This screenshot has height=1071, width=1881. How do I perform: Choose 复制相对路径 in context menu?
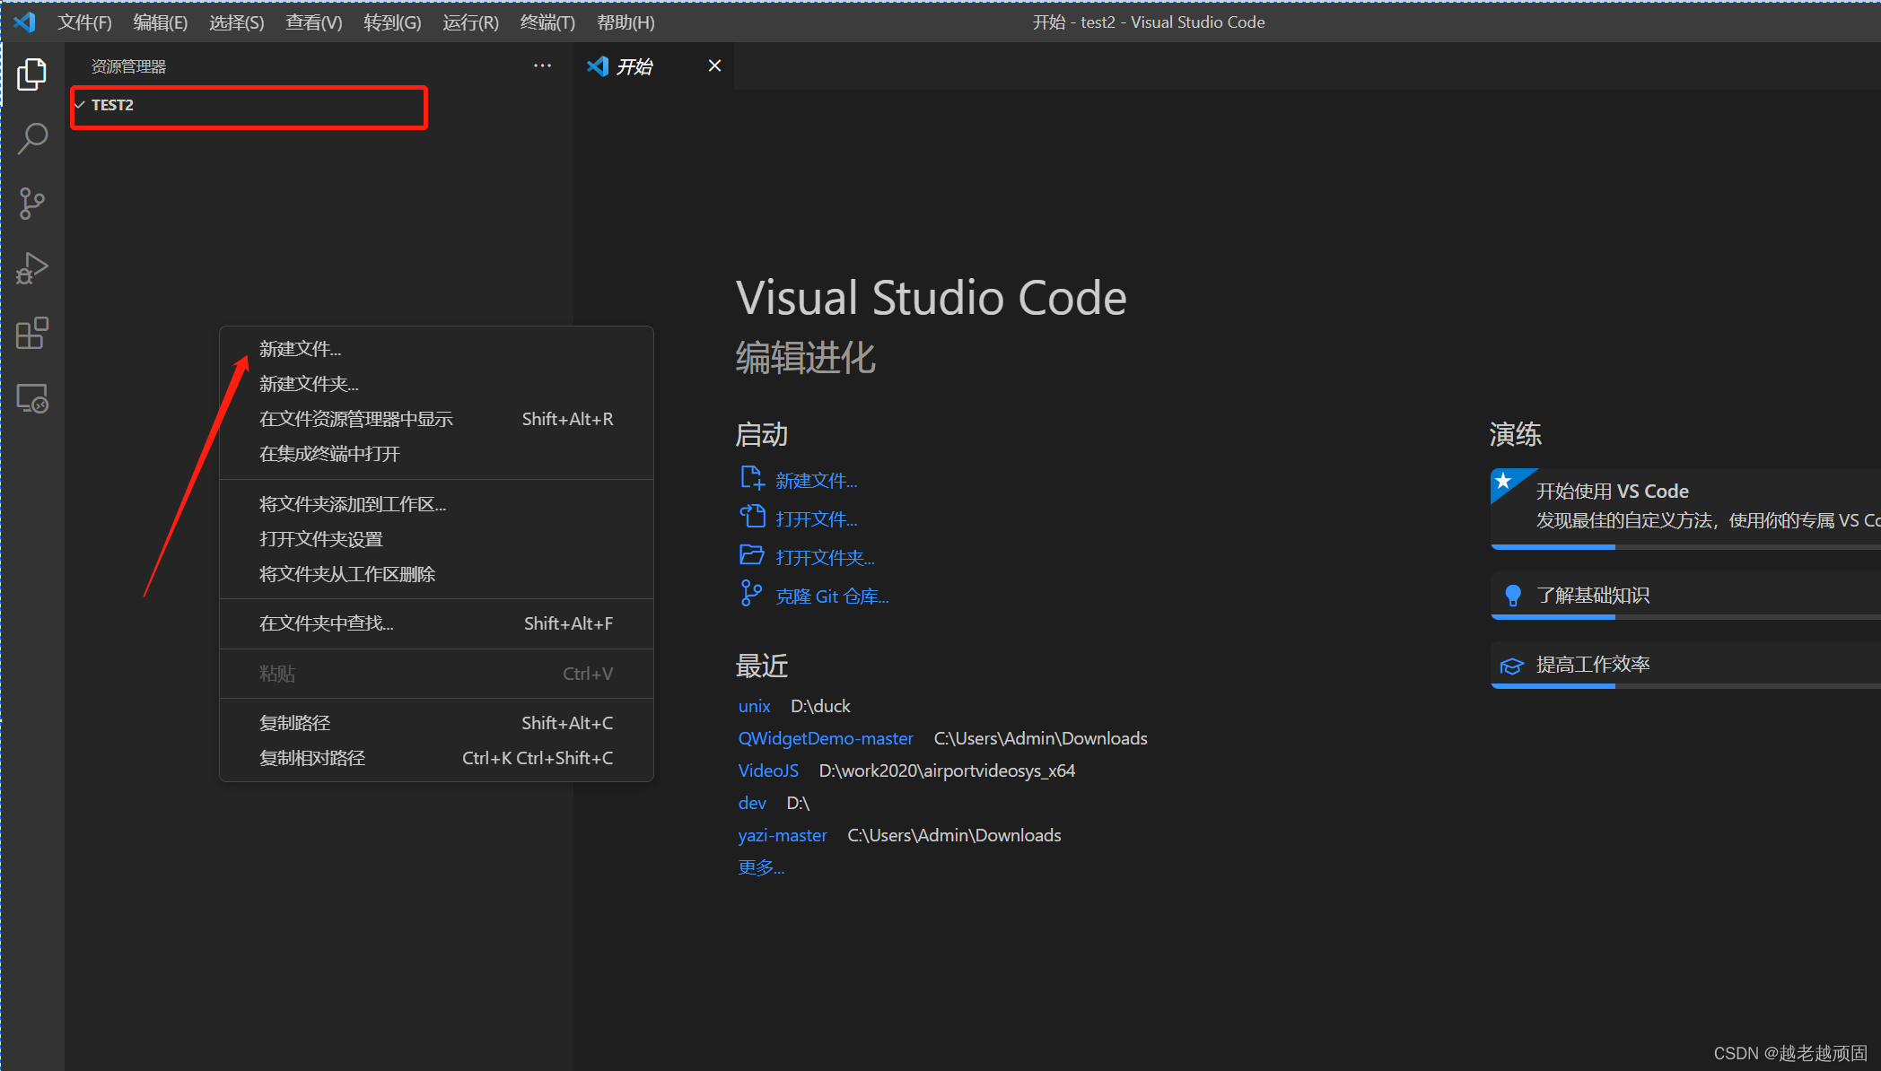pos(436,758)
